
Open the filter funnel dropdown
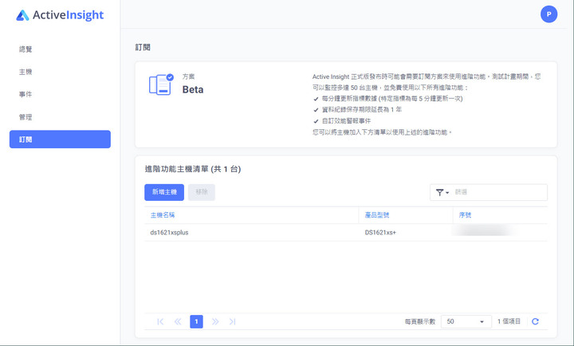pos(442,192)
